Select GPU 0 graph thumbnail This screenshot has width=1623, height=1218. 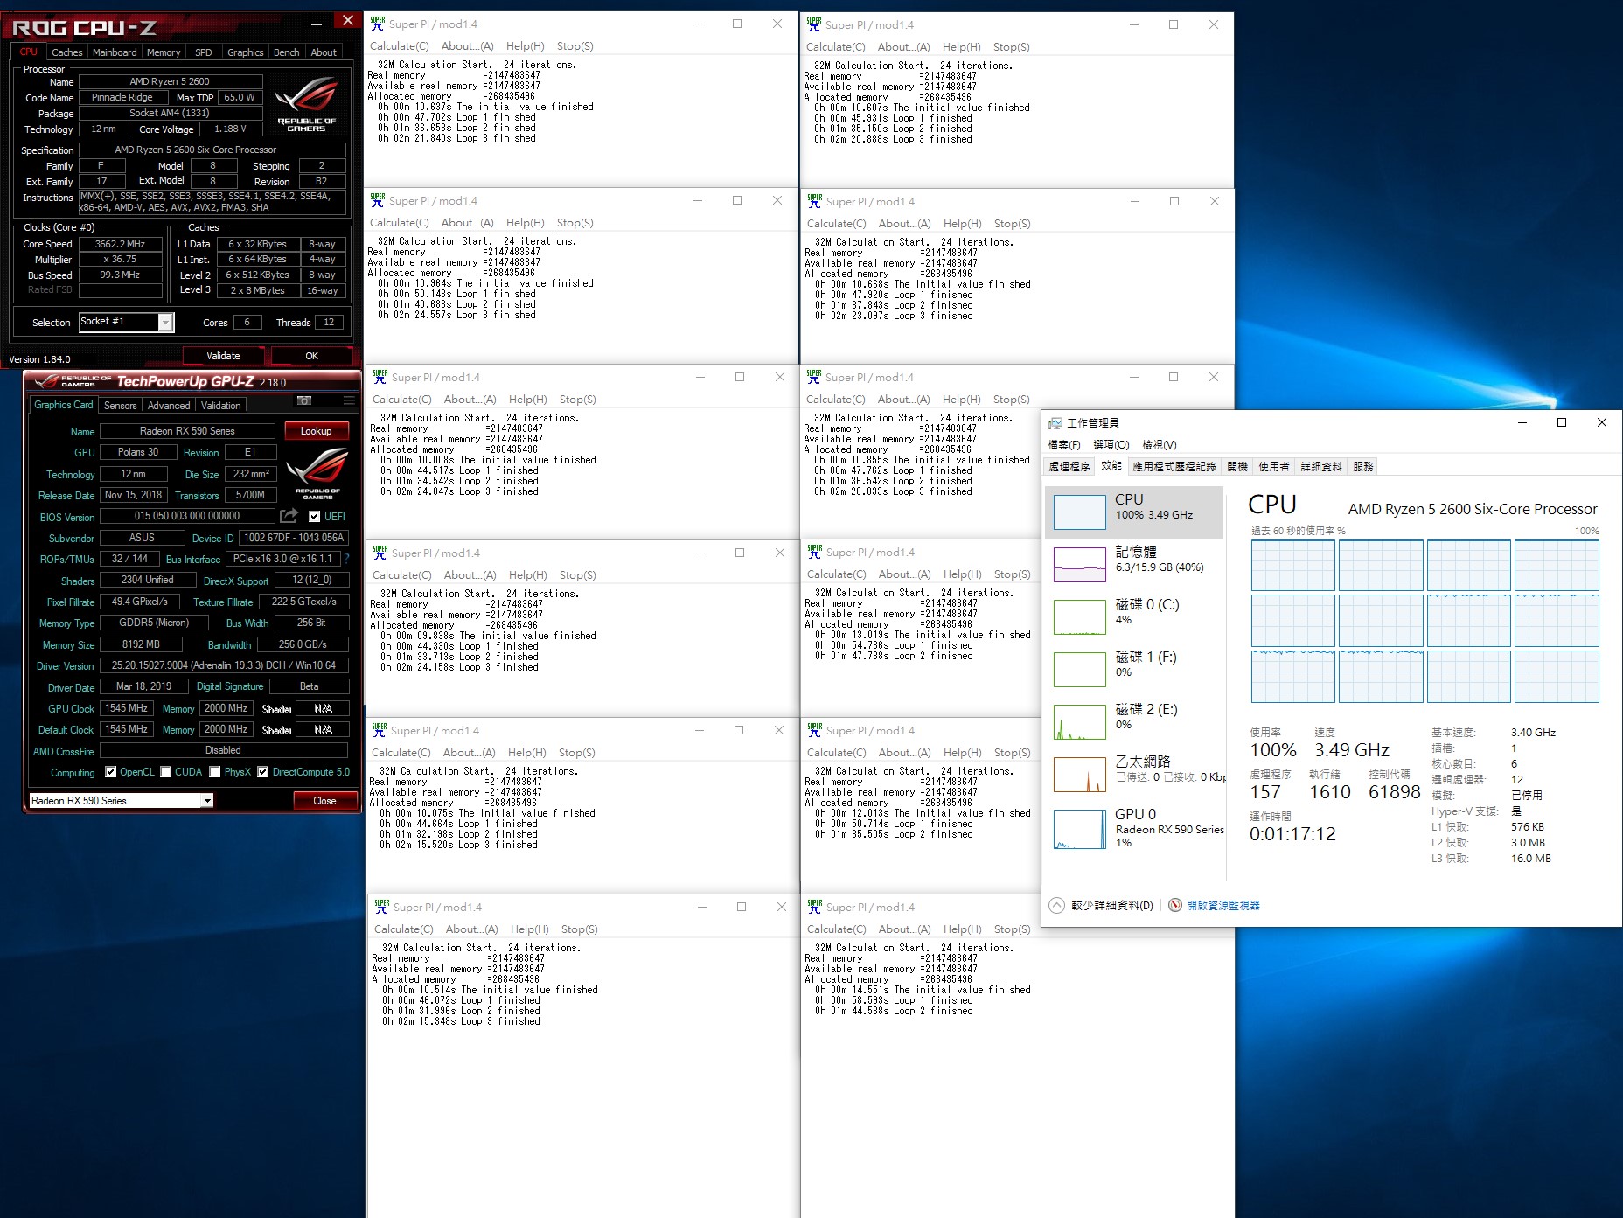point(1079,828)
